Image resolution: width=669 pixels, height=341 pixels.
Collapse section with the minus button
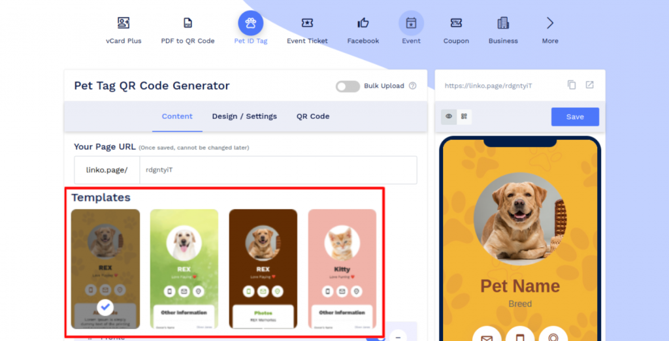398,336
